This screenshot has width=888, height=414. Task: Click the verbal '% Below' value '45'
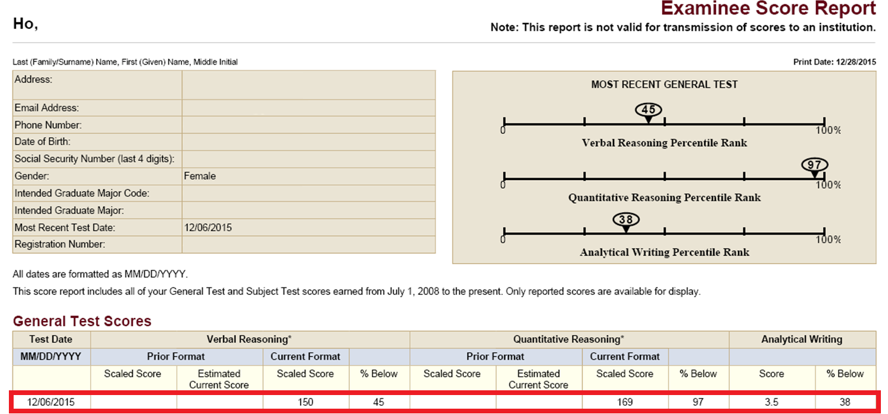click(379, 402)
